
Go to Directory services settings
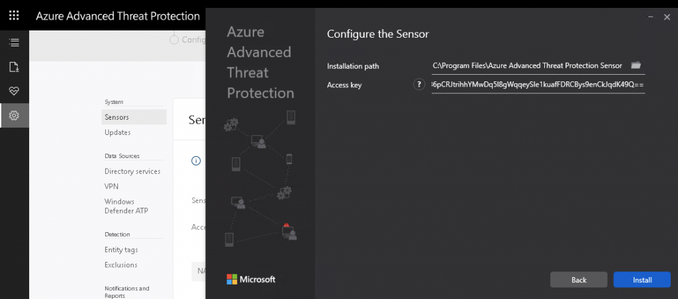[x=132, y=171]
